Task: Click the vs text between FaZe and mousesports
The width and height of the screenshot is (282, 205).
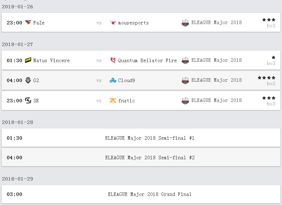Action: (x=99, y=23)
